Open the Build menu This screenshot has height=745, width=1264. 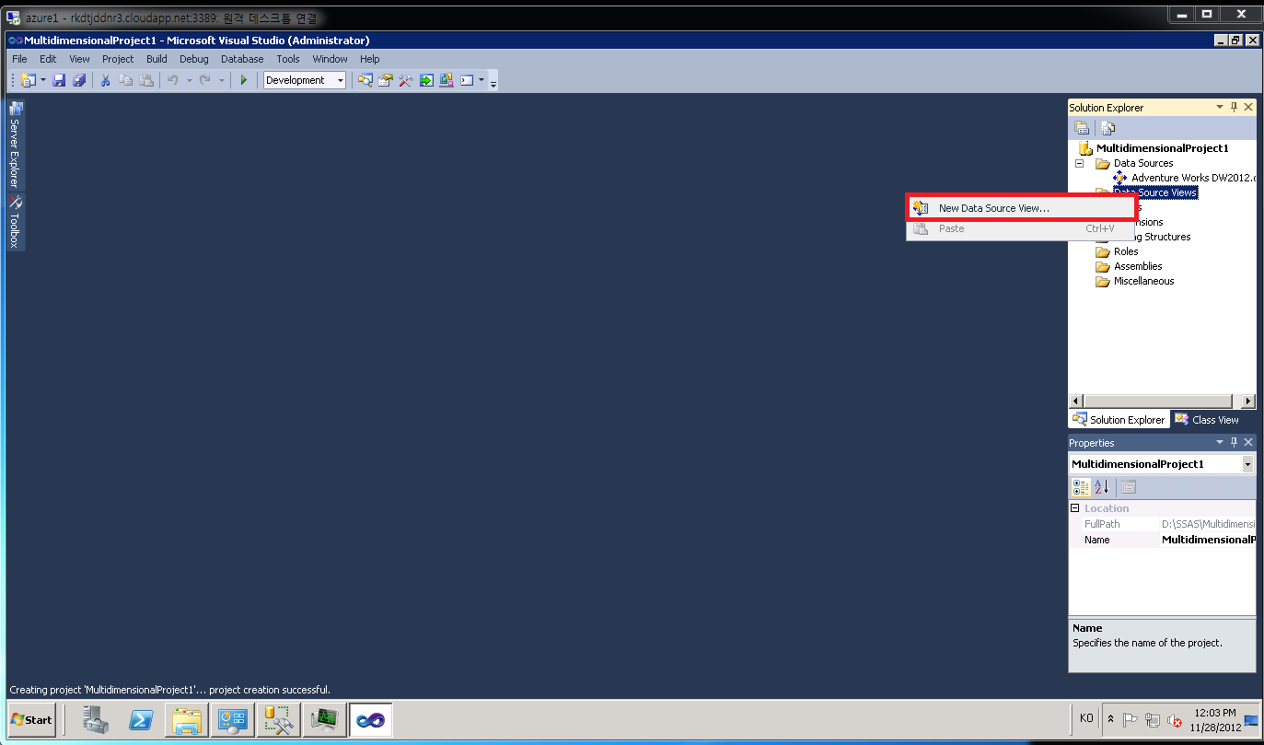pos(157,59)
